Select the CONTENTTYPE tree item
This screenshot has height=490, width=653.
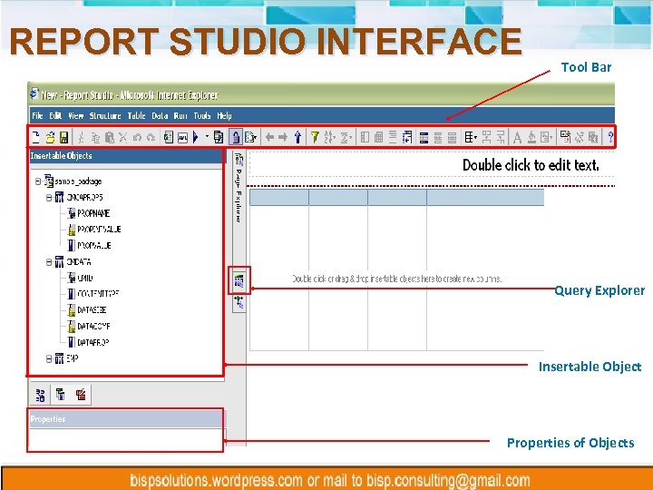click(x=98, y=294)
